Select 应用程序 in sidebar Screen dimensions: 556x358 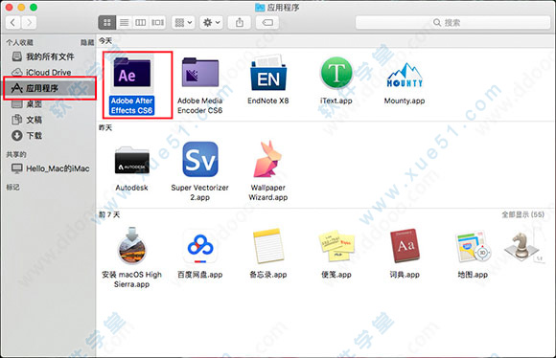click(50, 88)
